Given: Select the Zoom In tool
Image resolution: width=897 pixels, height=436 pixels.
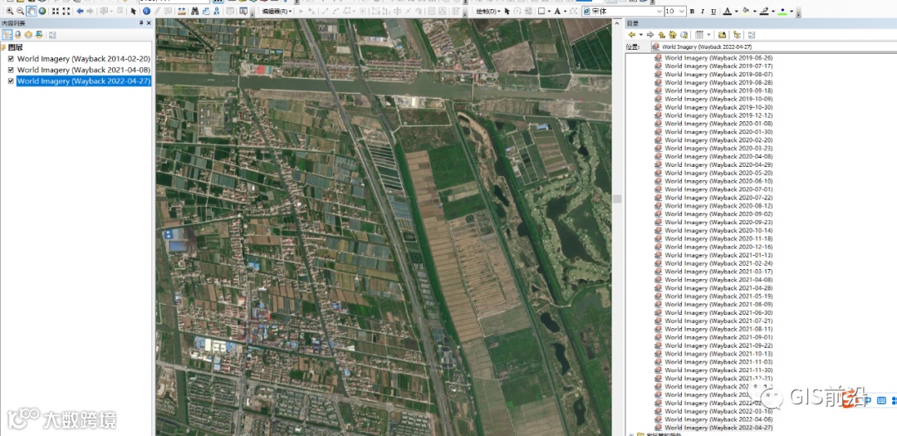Looking at the screenshot, I should [x=10, y=11].
